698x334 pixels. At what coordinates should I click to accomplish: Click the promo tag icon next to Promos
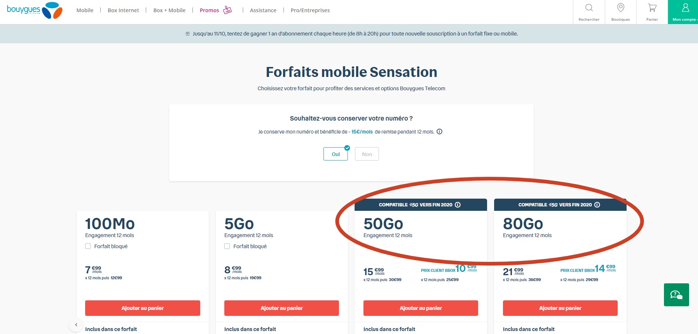(227, 10)
